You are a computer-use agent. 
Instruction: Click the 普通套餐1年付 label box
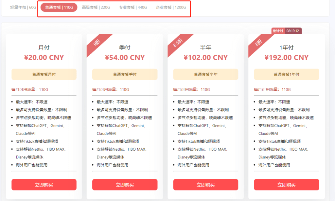287,74
